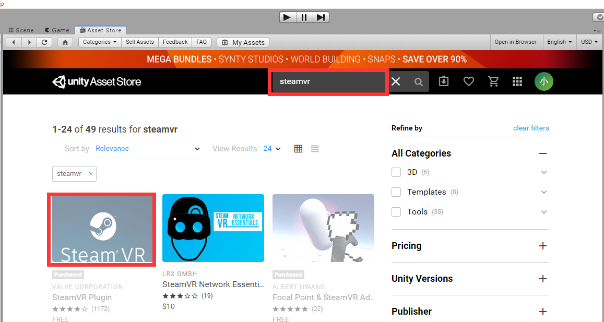Click the ALBERT HWANG publisher name
The image size is (604, 322).
coord(299,287)
